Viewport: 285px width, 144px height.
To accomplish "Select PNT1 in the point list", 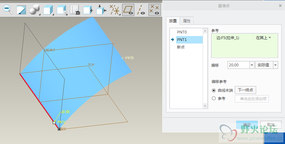I will pyautogui.click(x=189, y=39).
